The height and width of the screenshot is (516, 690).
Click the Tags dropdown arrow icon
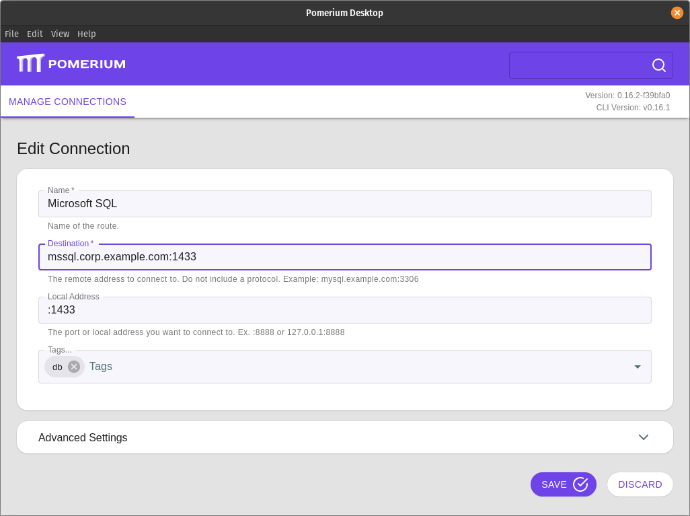tap(637, 367)
